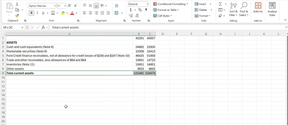Toggle Bottom Align in Alignment group

(x=96, y=6)
